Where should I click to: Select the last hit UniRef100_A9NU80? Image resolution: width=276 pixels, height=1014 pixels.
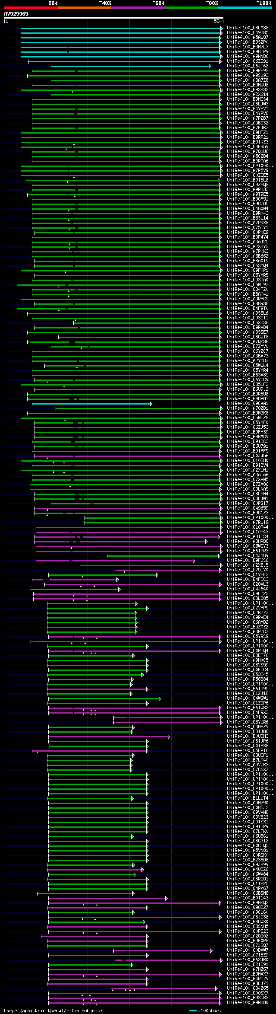coord(248,1002)
